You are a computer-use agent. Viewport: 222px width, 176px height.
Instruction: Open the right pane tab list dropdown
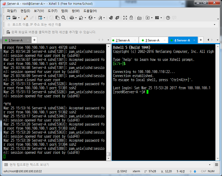[218, 40]
